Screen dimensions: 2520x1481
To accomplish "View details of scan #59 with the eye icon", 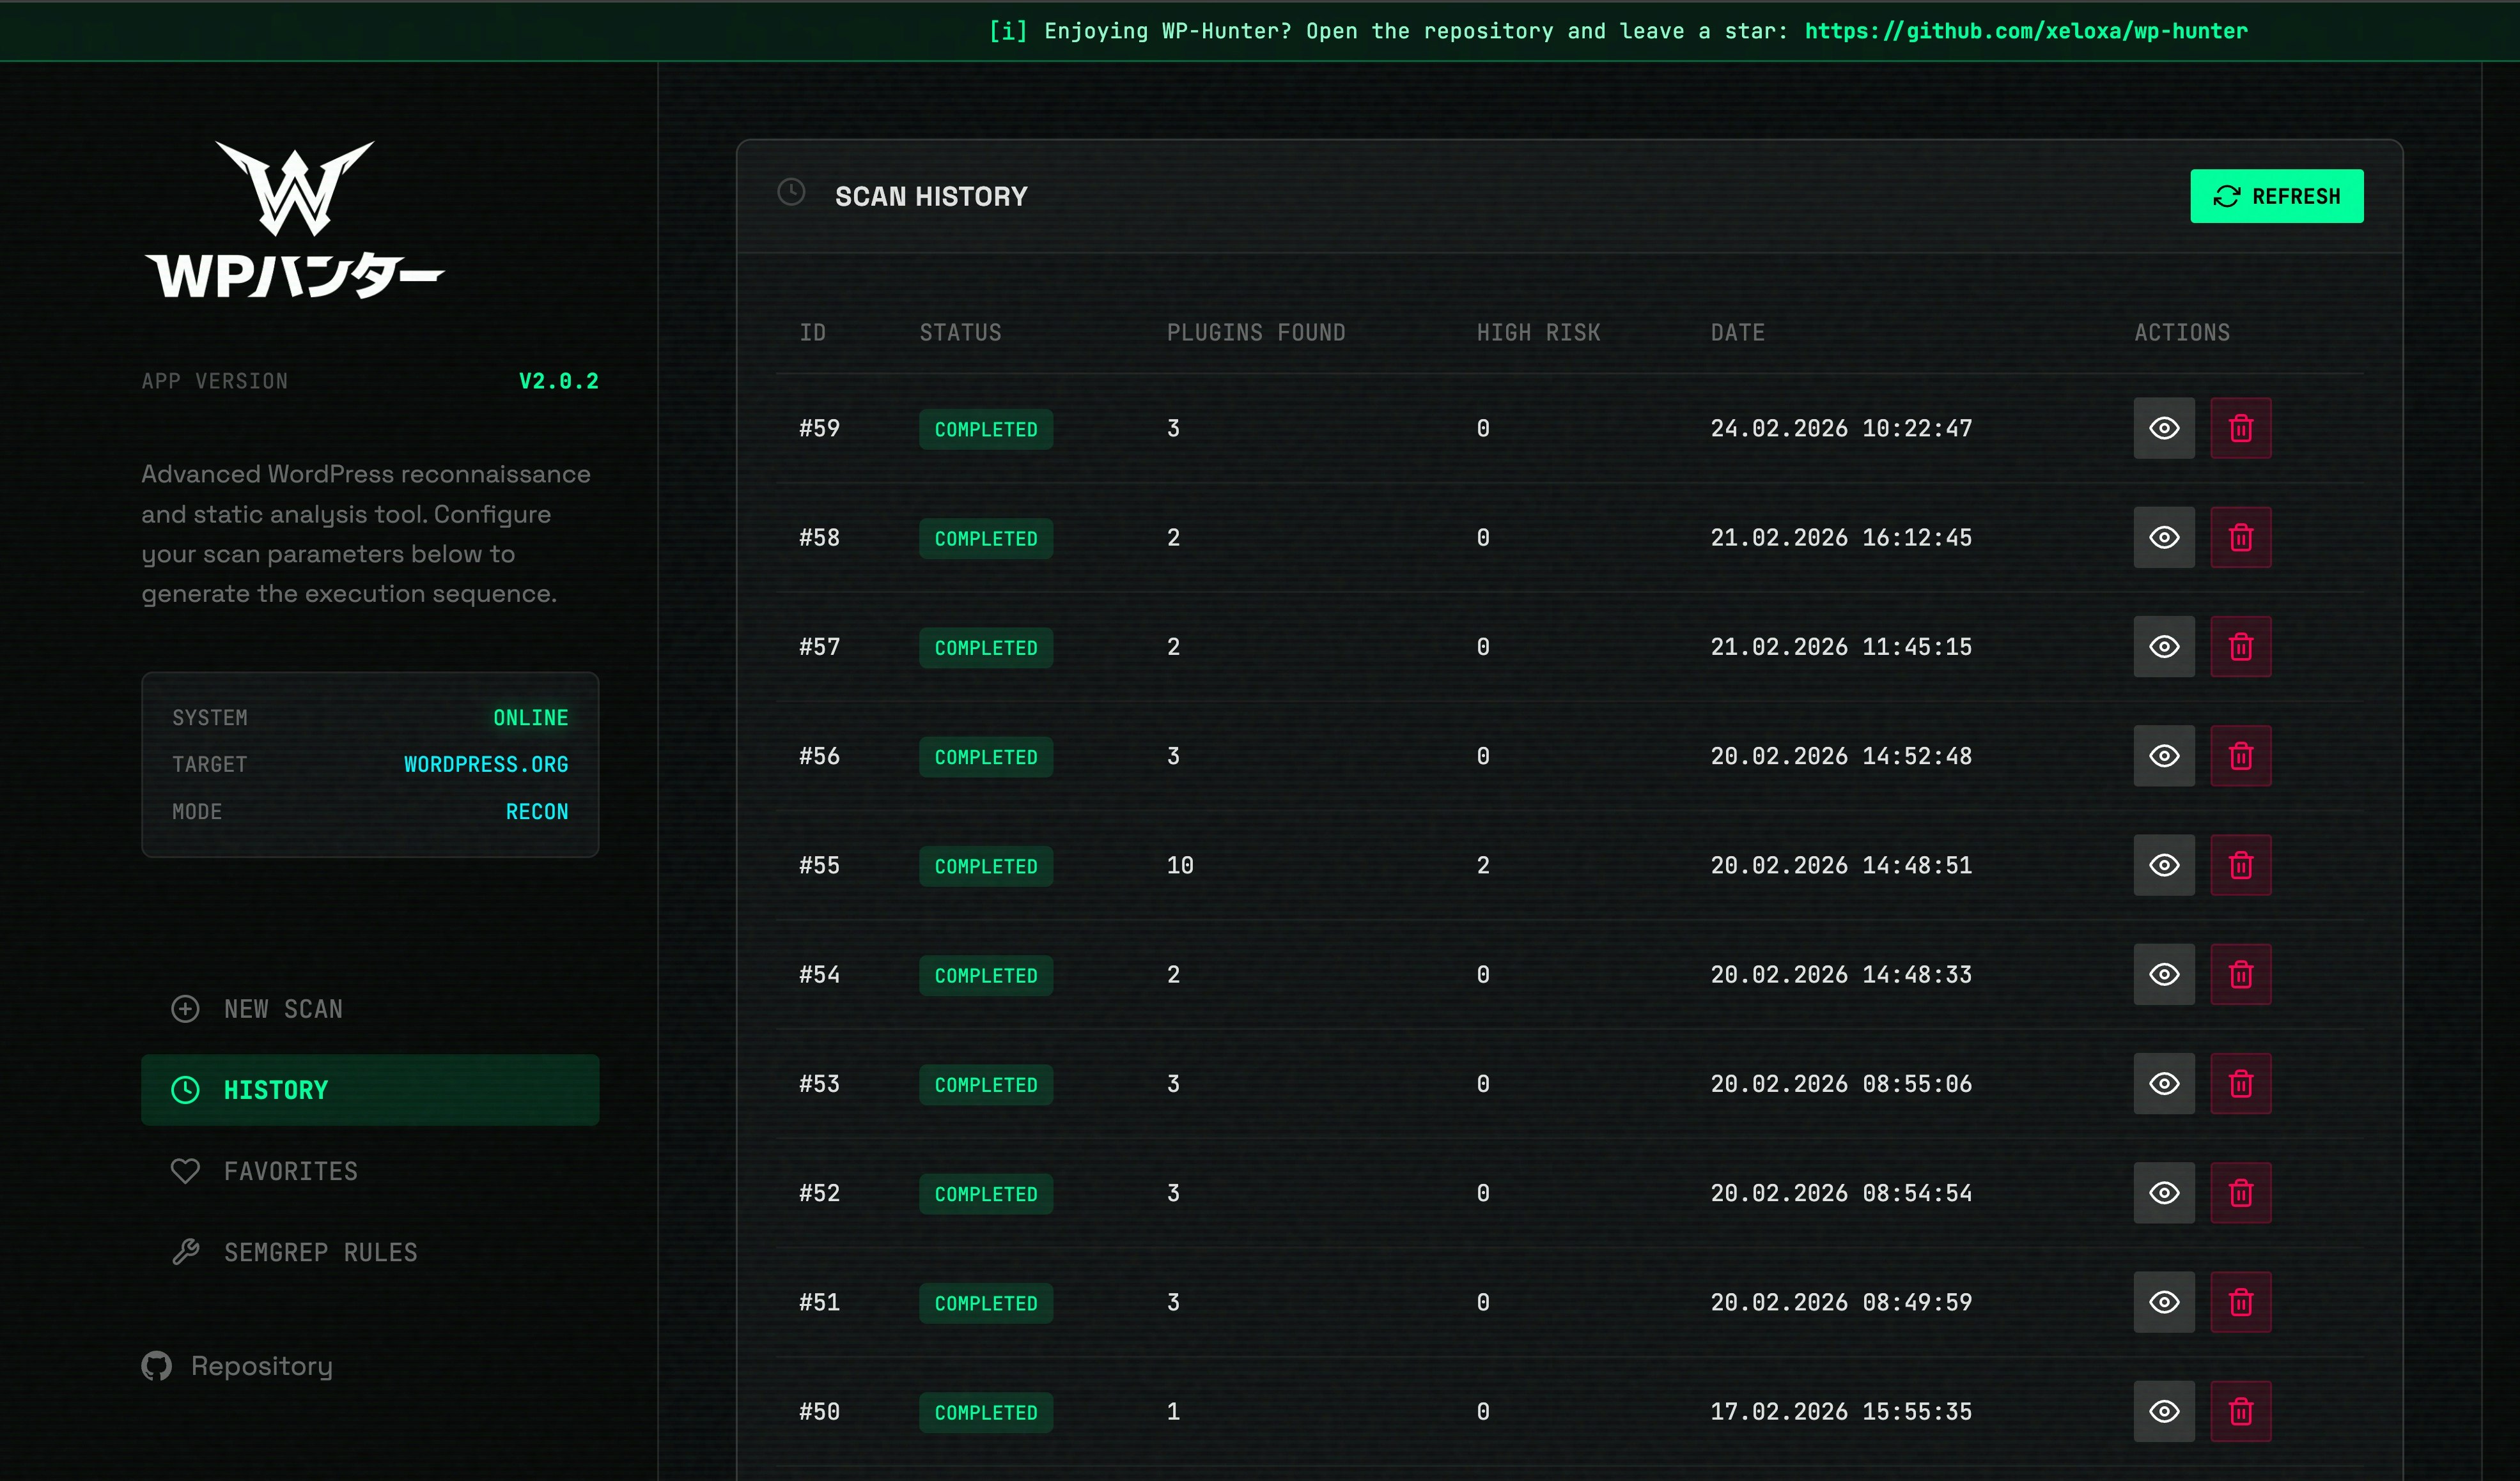I will [2164, 427].
